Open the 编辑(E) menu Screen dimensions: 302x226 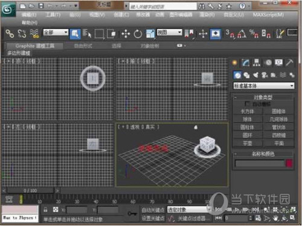(x=29, y=15)
